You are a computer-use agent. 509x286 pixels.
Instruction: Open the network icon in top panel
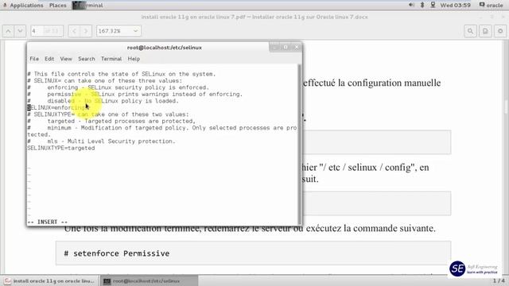pos(433,5)
